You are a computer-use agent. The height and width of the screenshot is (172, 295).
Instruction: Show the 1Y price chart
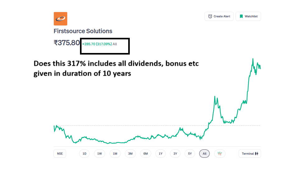[x=161, y=153]
